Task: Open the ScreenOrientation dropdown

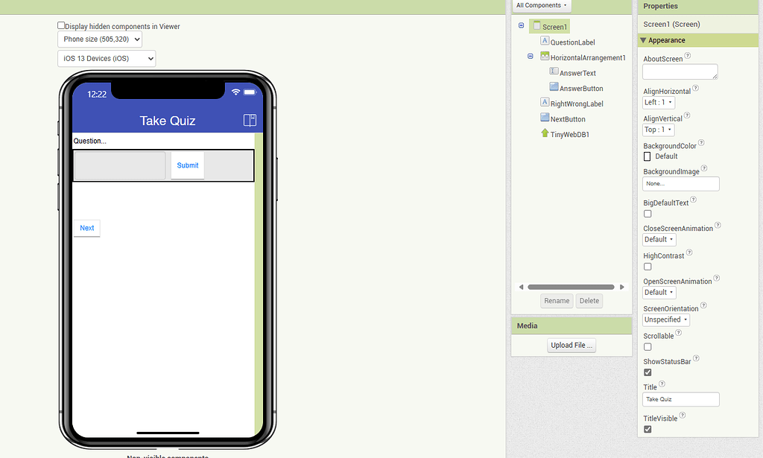Action: tap(665, 319)
